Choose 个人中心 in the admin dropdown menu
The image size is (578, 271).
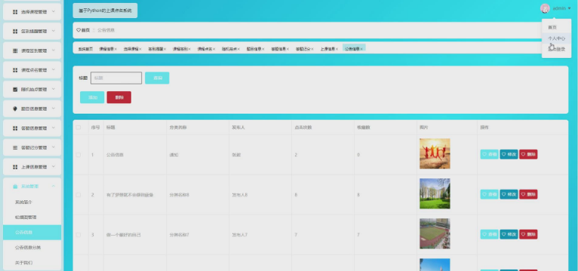(x=556, y=38)
